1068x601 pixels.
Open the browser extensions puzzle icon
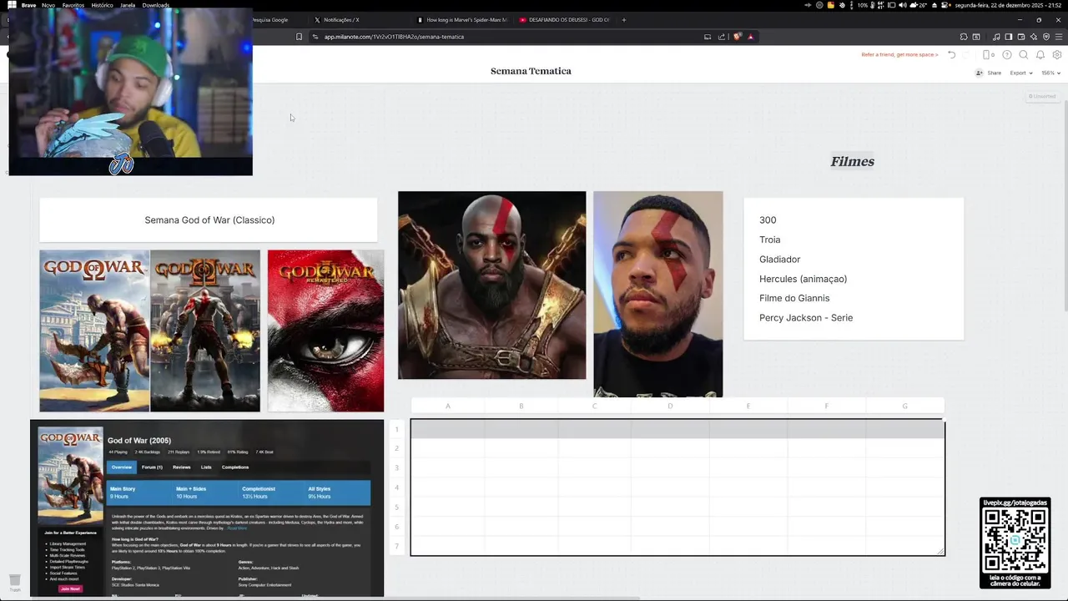point(964,37)
